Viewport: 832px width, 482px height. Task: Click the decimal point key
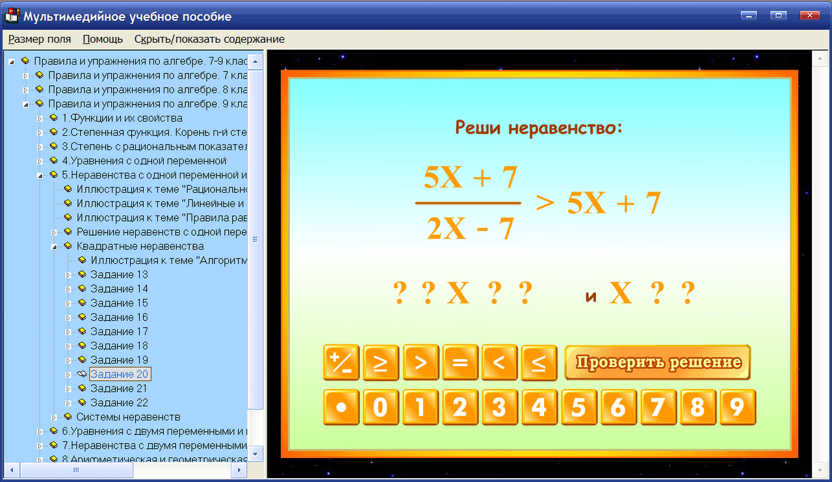pyautogui.click(x=341, y=407)
